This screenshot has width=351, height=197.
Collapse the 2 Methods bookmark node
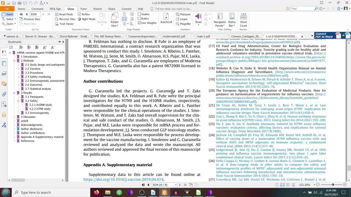tap(14, 61)
